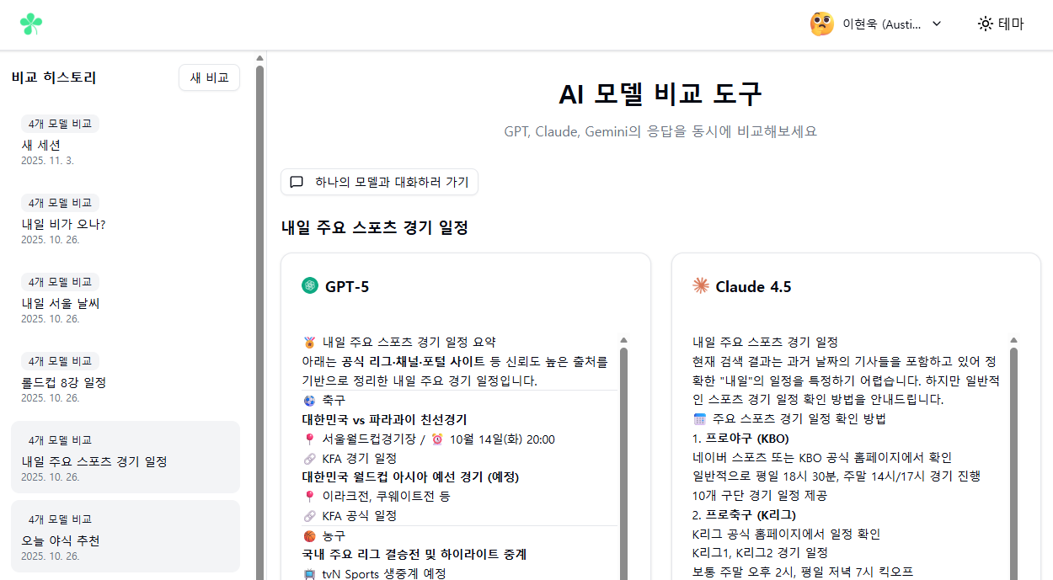
Task: Click the Claude 4.5 starburst logo icon
Action: pos(700,286)
